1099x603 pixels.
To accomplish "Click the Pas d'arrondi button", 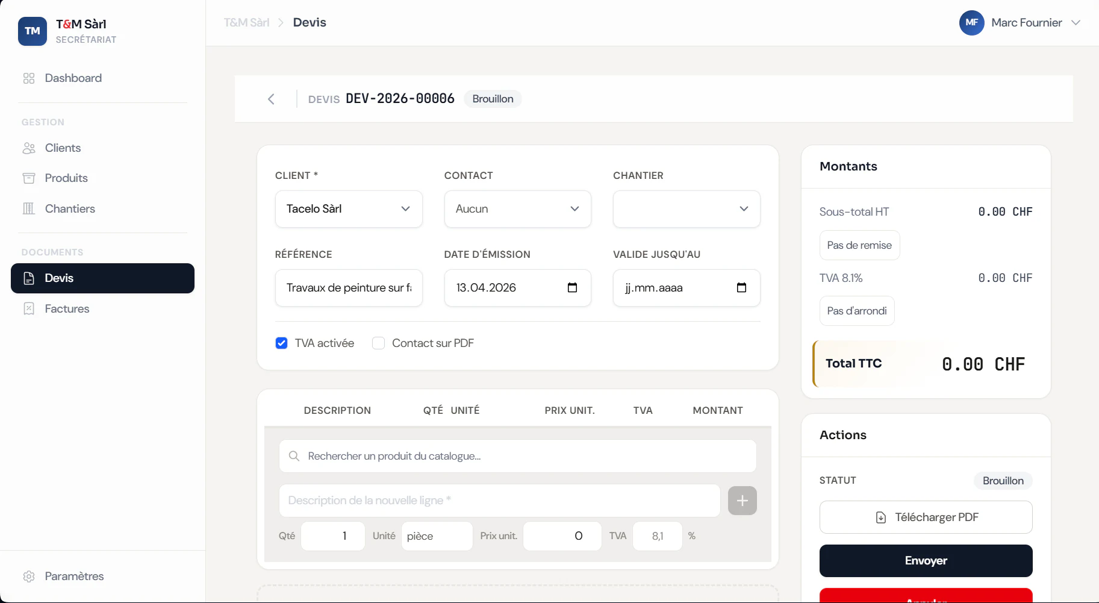I will (x=857, y=311).
